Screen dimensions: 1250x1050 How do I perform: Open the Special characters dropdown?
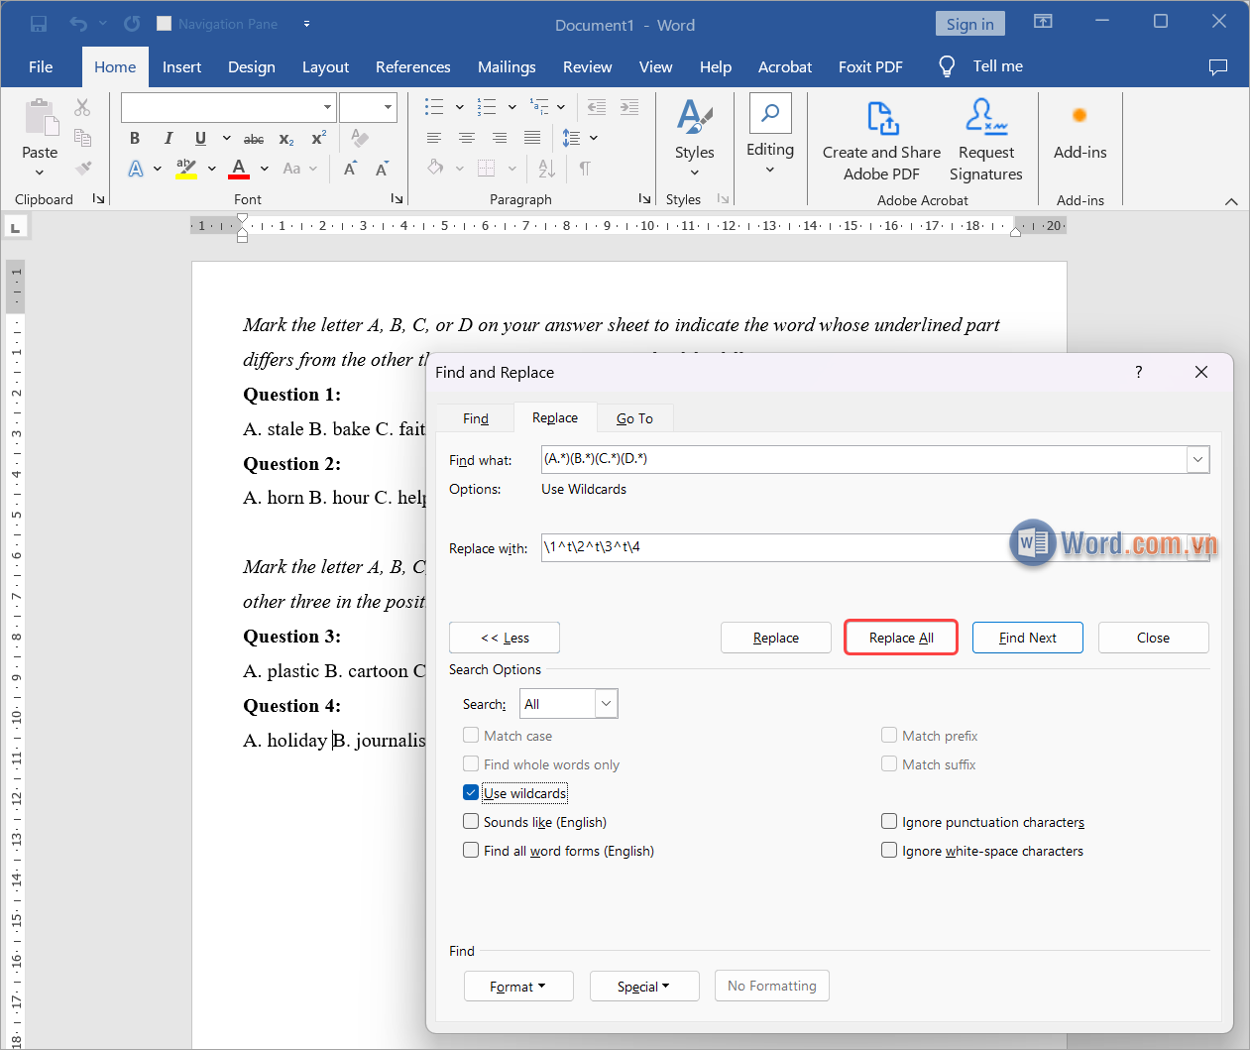pos(644,987)
